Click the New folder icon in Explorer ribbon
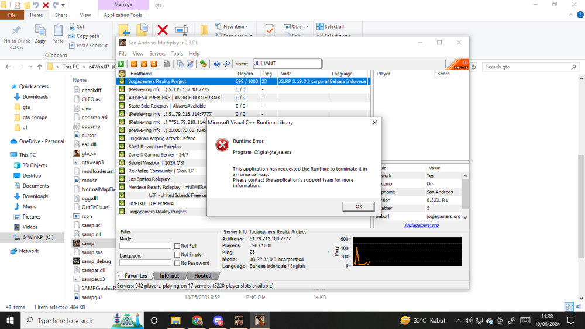This screenshot has width=585, height=329. (x=204, y=30)
